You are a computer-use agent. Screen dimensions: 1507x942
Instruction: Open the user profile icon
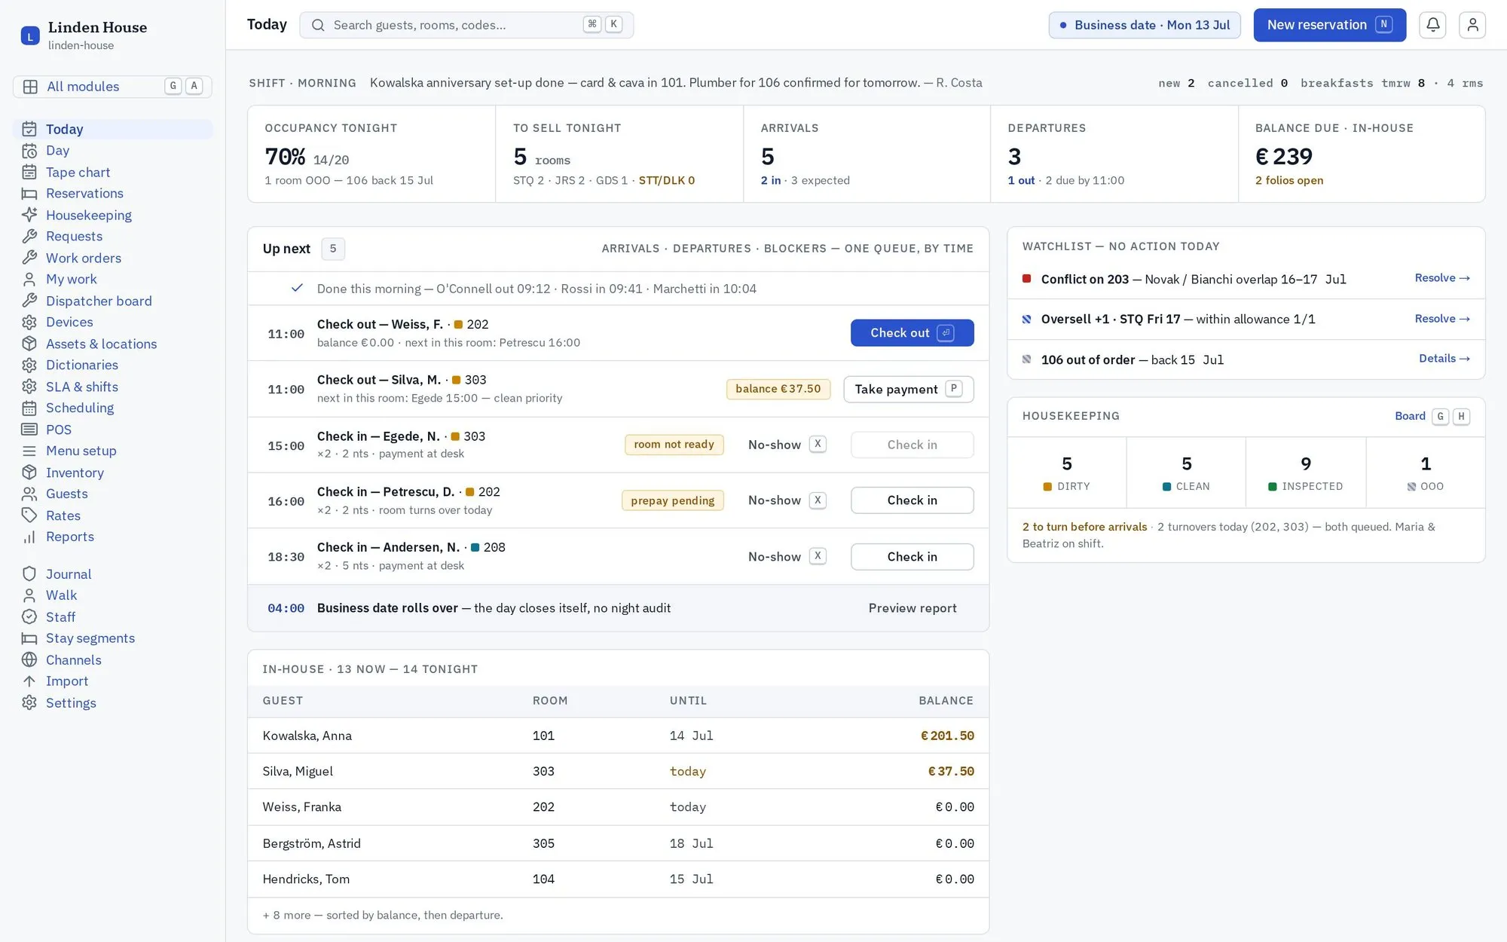1472,25
